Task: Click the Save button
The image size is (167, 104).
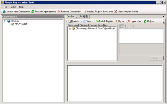Action: (x=156, y=58)
